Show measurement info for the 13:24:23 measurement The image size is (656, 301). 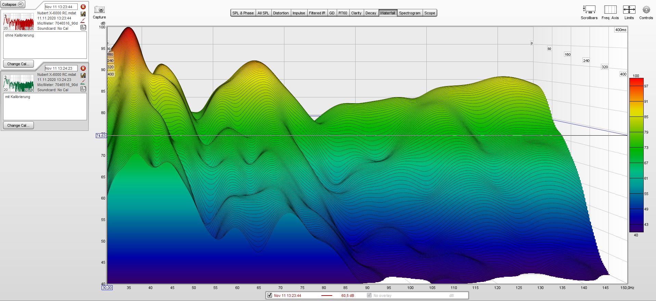[83, 89]
